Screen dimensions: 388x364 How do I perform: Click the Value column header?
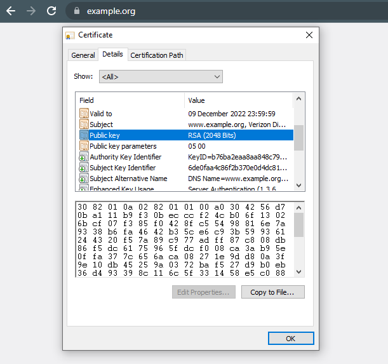pyautogui.click(x=239, y=100)
